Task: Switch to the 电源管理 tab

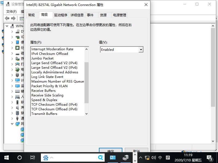Action: 119,15
